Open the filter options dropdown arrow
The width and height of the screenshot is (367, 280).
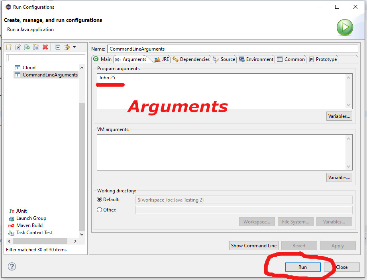pos(75,47)
